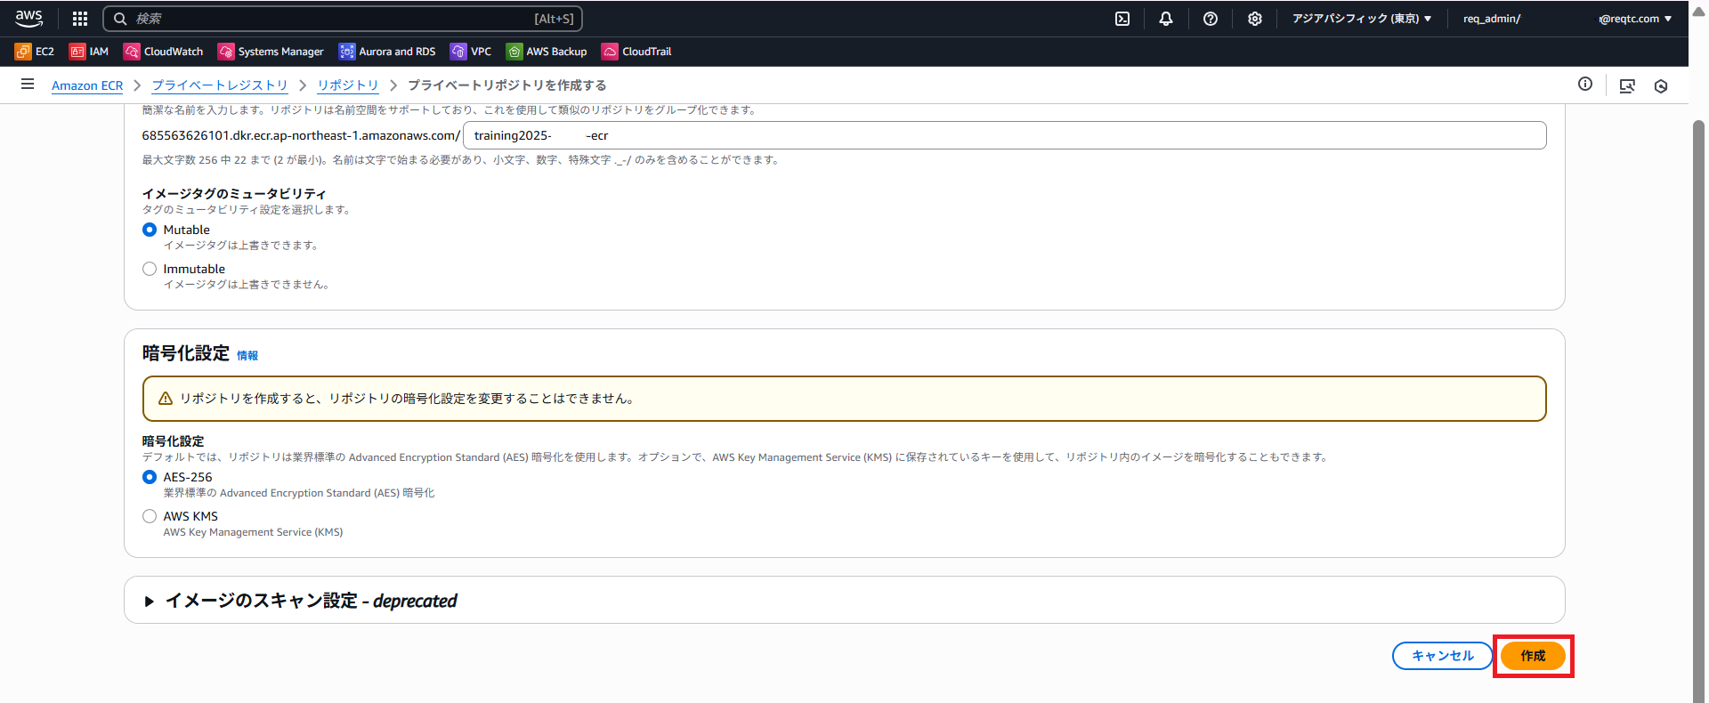Screen dimensions: 1709x703
Task: Click the キャンセル button
Action: click(x=1442, y=656)
